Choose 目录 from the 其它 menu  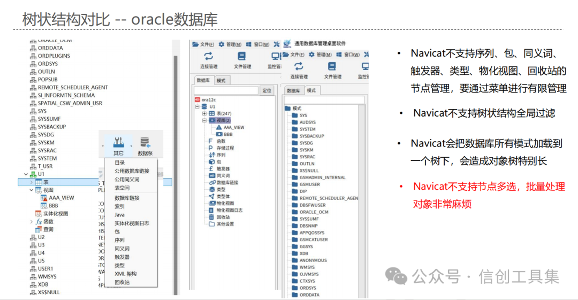coord(119,163)
